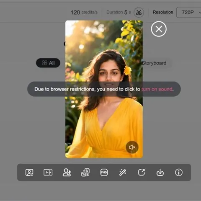Viewport: 201px width, 201px height.
Task: Click the '120 credits/s' text
Action: point(84,12)
